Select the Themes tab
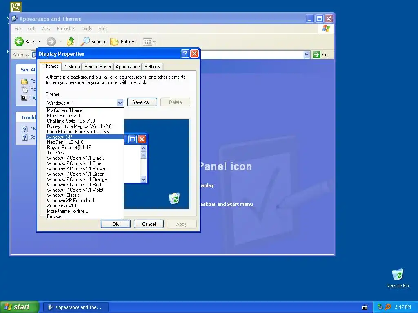Image resolution: width=418 pixels, height=313 pixels. point(51,66)
